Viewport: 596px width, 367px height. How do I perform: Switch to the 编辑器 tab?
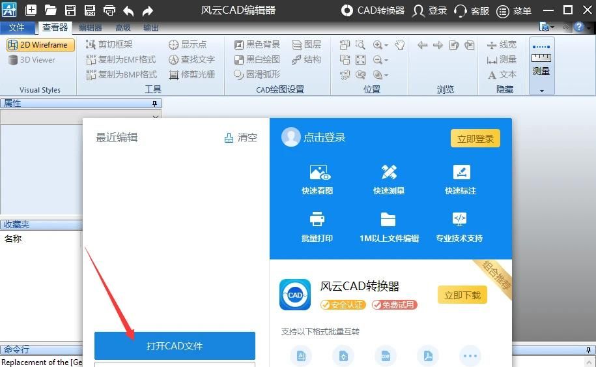pyautogui.click(x=91, y=27)
